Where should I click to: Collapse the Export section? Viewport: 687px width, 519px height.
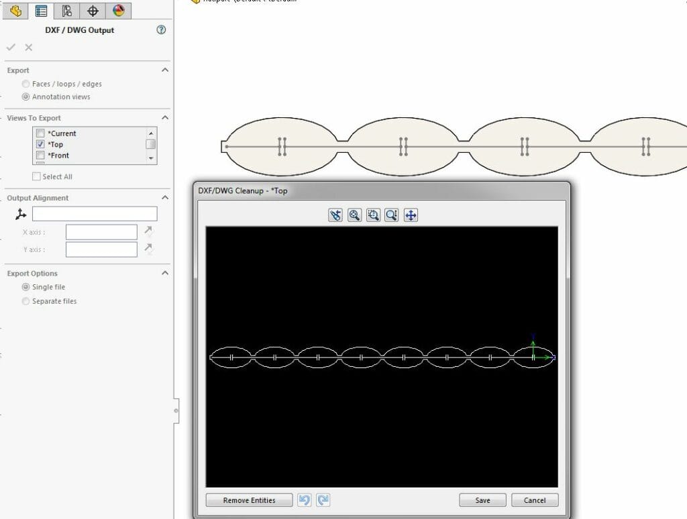click(x=165, y=70)
